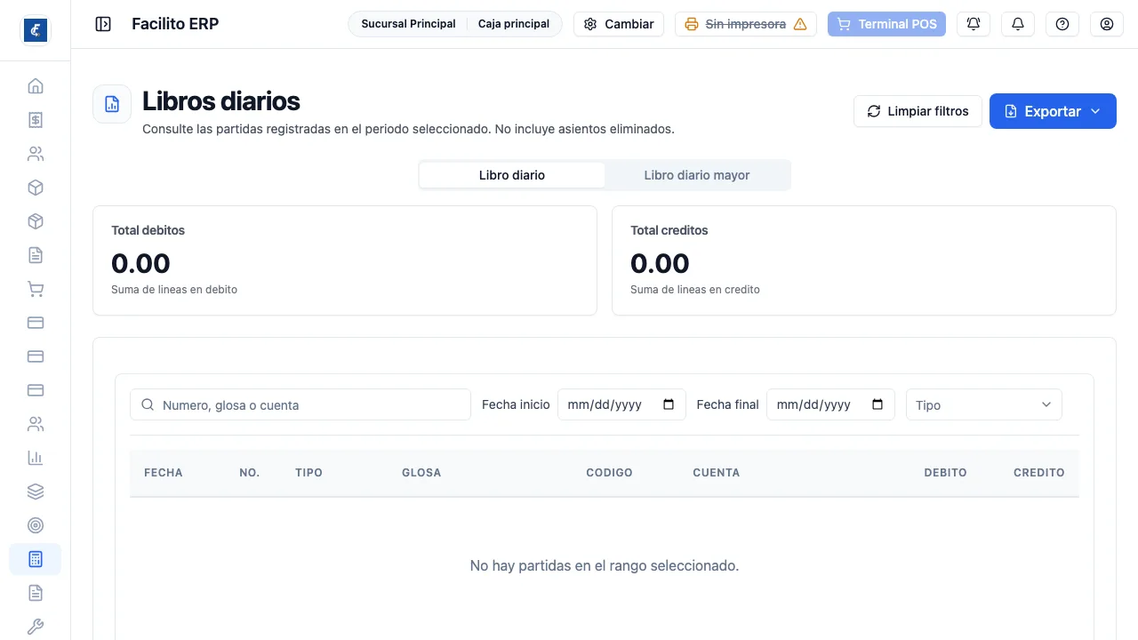Click the Limpiar filtros button
This screenshot has width=1138, height=640.
(918, 111)
